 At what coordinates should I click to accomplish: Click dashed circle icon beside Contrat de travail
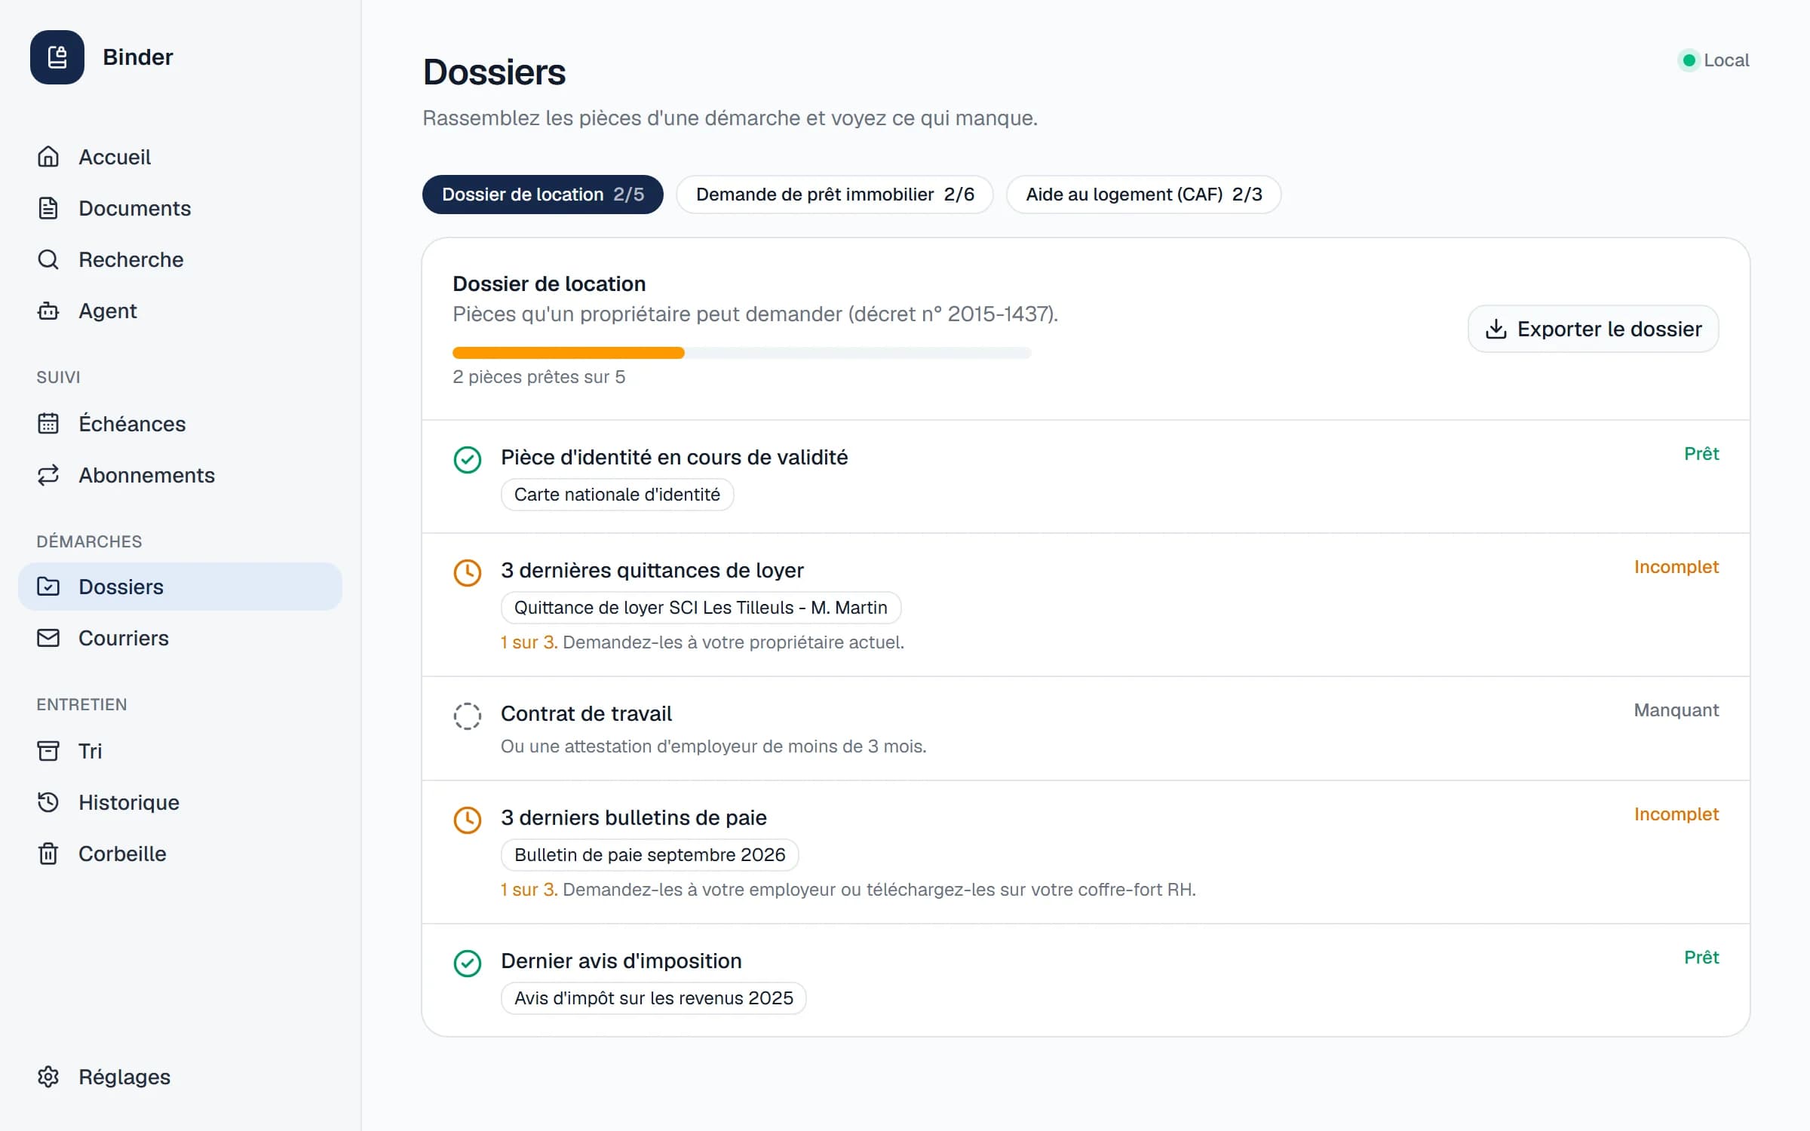click(468, 716)
